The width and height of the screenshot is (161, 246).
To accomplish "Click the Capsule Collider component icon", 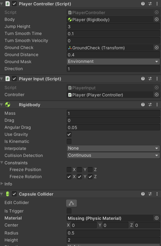I will tap(8, 194).
